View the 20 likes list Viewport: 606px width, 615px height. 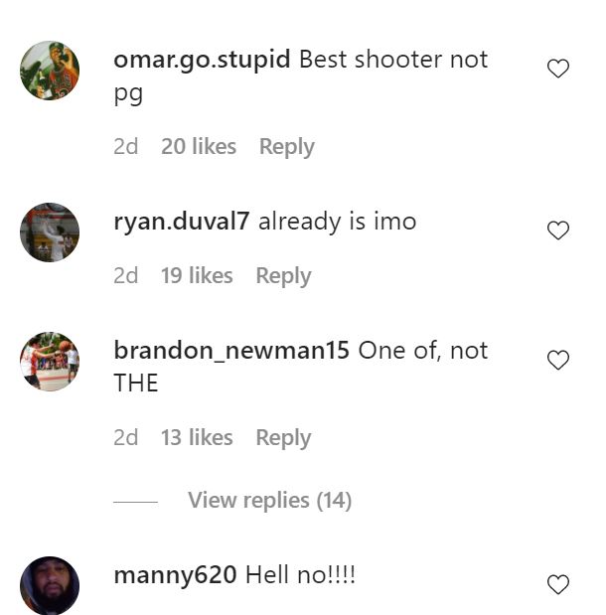(199, 147)
